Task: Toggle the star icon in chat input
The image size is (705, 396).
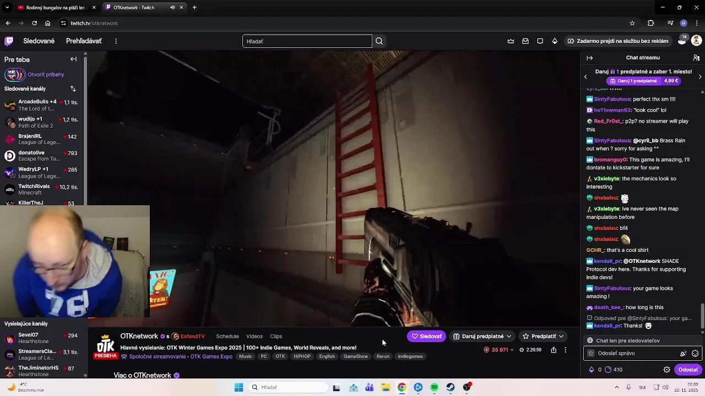Action: tap(591, 354)
